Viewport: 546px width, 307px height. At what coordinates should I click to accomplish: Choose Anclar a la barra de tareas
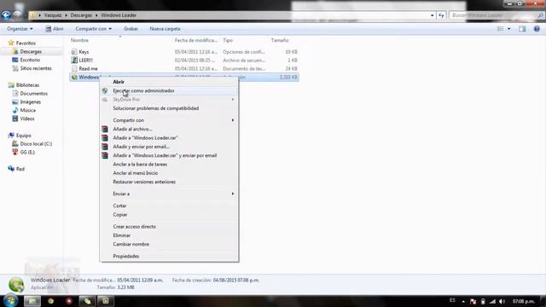(140, 165)
